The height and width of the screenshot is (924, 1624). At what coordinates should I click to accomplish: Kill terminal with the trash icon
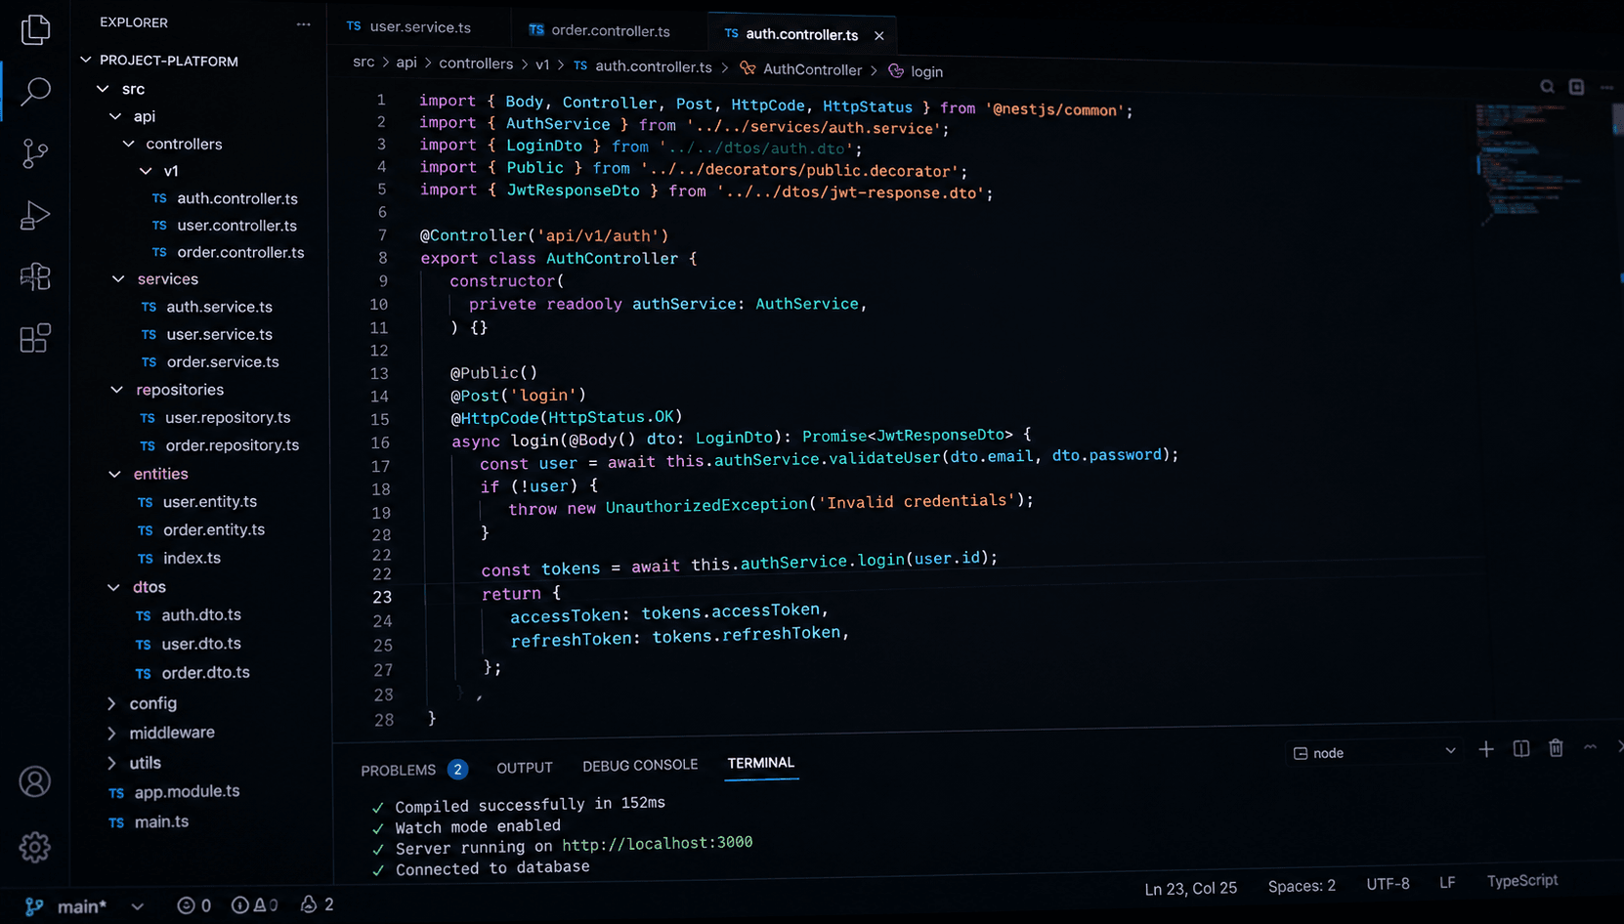[1556, 748]
